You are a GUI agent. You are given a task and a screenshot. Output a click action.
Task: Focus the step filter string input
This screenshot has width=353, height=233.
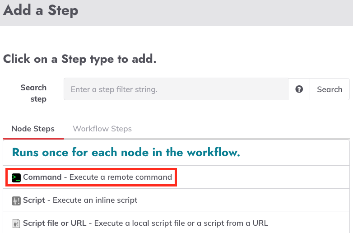(x=176, y=89)
